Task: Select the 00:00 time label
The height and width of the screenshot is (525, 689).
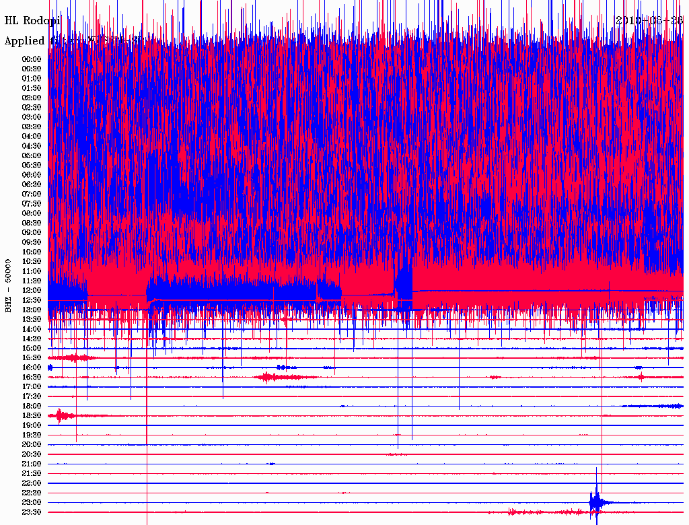Action: (32, 59)
